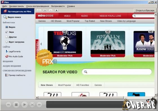
Task: Click the fullscreen playback button
Action: (32, 105)
